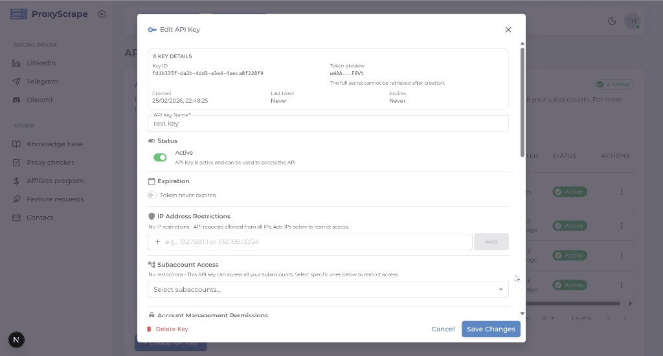
Task: Click the Proxy checker checkmark icon
Action: [16, 162]
